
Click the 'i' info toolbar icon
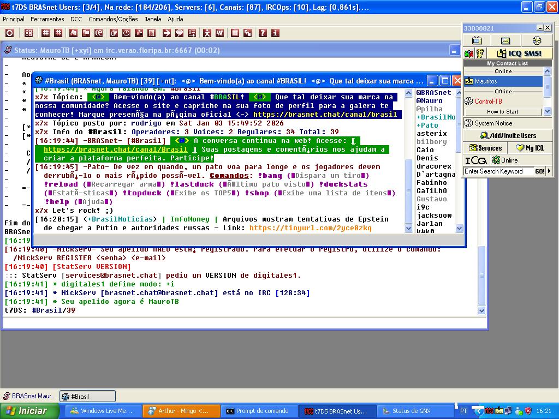(275, 33)
